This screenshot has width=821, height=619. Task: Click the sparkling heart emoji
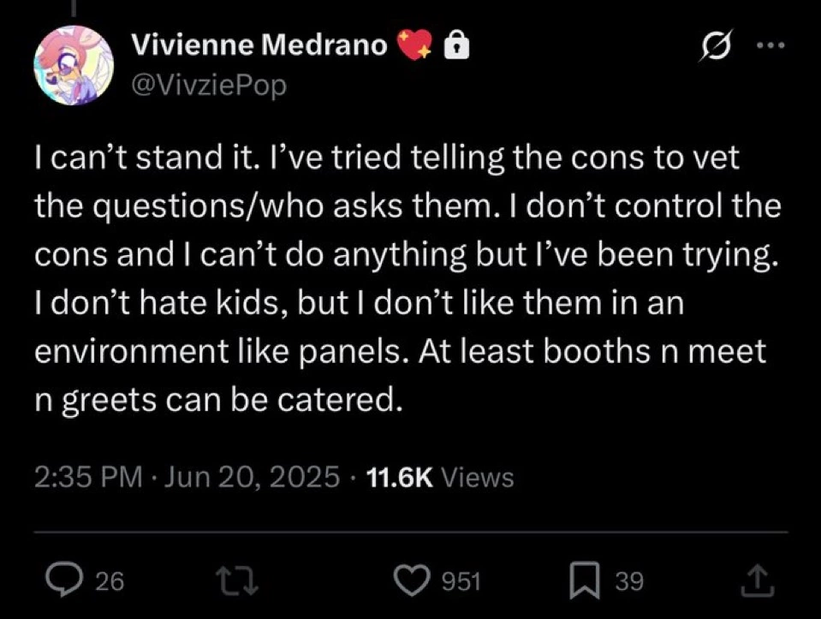pyautogui.click(x=415, y=45)
